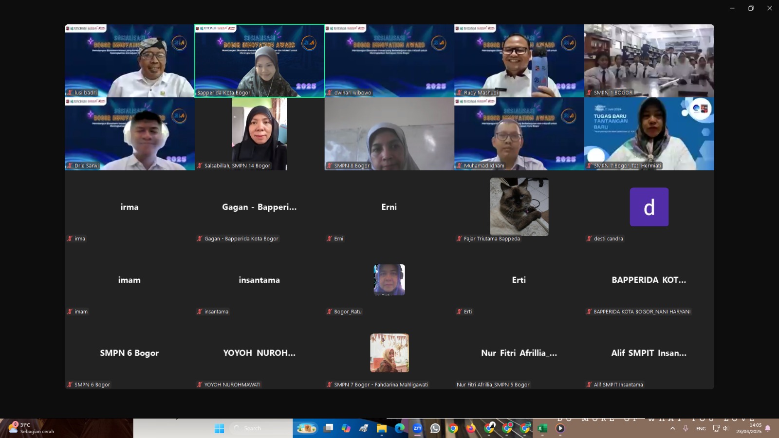Click the taskbar Search box
Viewport: 779px width, 438px height.
point(260,428)
